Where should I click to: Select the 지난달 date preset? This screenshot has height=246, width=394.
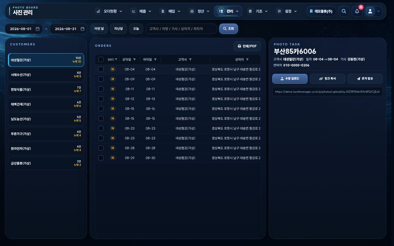(x=119, y=29)
